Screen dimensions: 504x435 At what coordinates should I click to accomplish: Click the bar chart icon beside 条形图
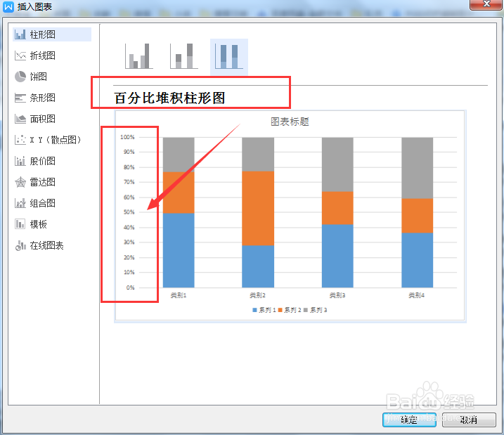click(x=20, y=98)
